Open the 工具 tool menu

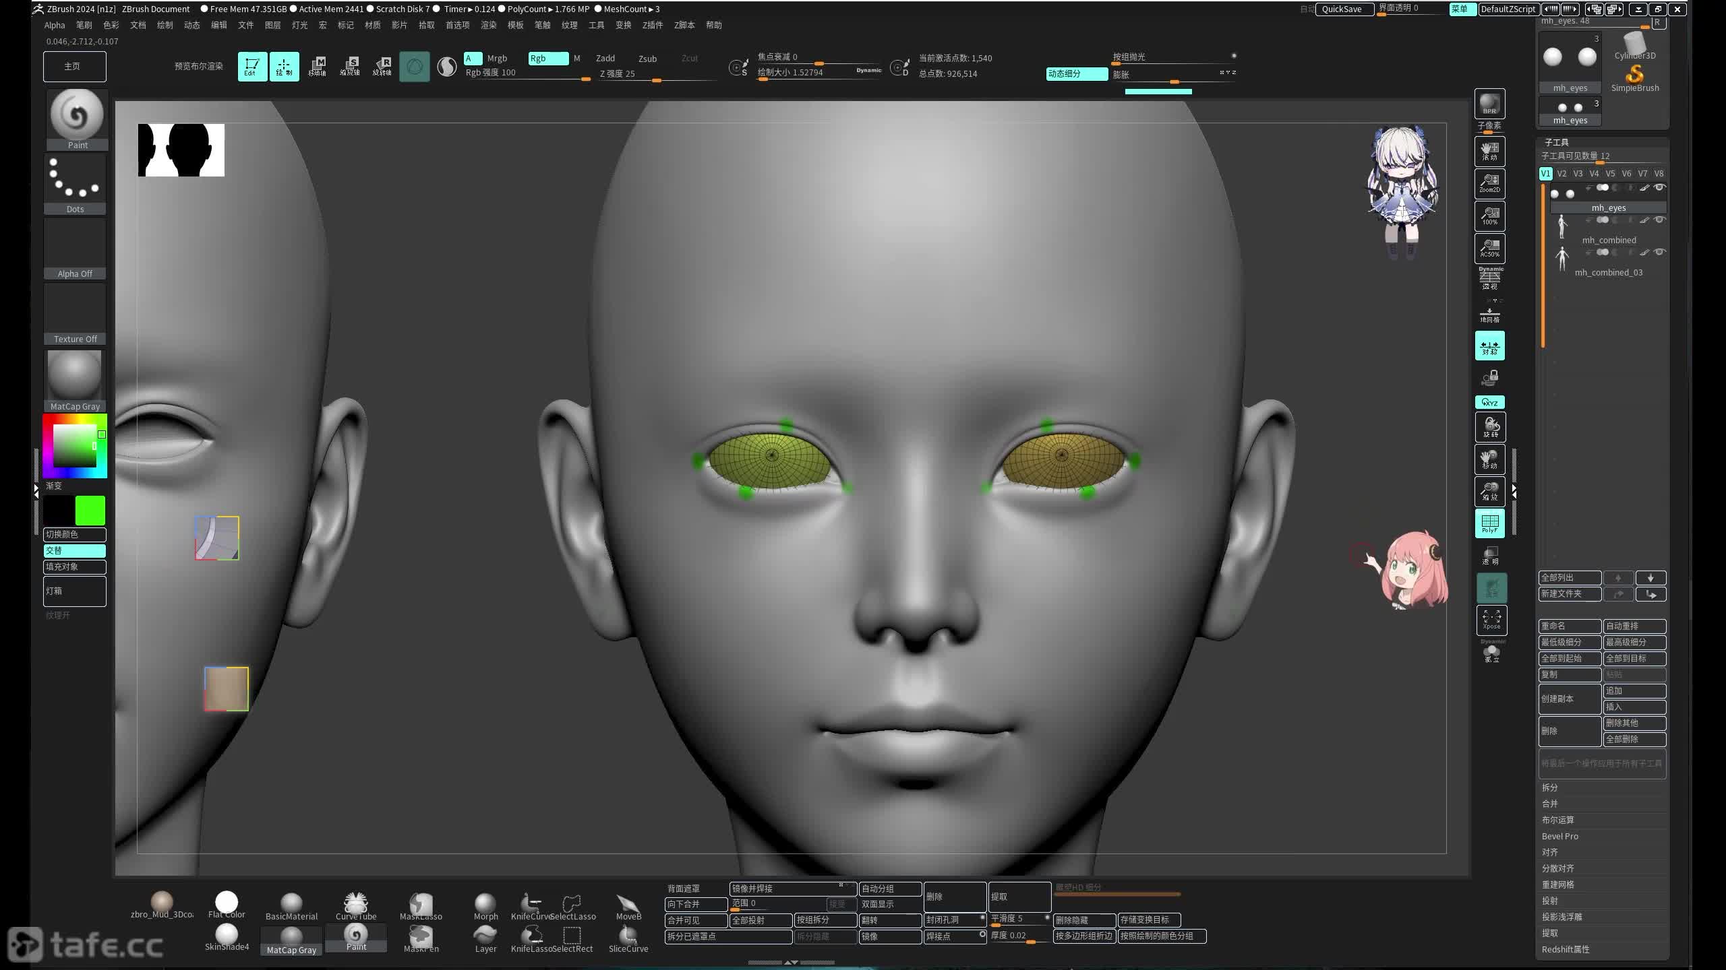[x=596, y=25]
